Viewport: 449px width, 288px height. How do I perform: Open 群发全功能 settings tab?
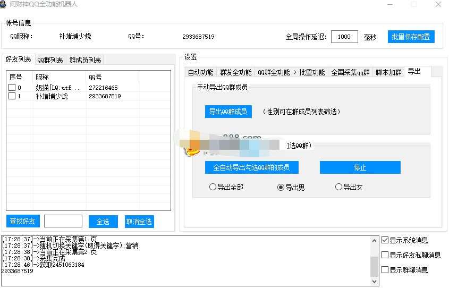(x=235, y=72)
